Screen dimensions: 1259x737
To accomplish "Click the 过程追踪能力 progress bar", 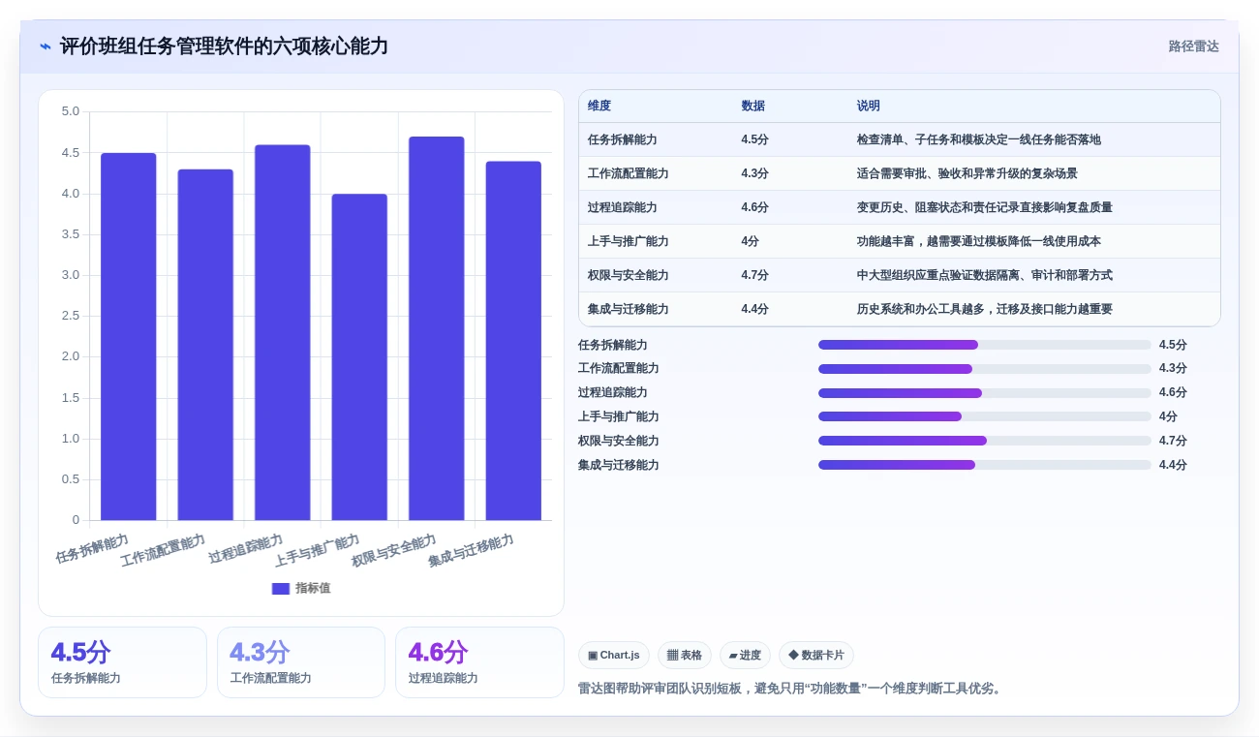I will (985, 393).
